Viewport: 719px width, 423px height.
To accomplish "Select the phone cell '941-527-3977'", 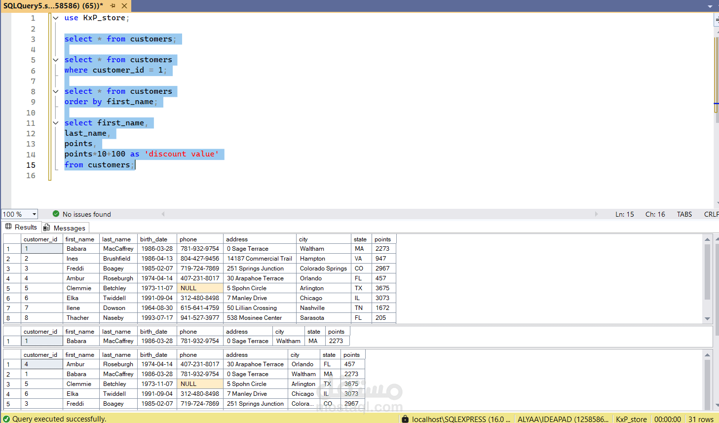I will tap(200, 318).
